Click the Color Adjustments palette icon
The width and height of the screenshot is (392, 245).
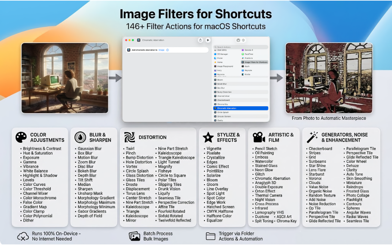coord(21,138)
